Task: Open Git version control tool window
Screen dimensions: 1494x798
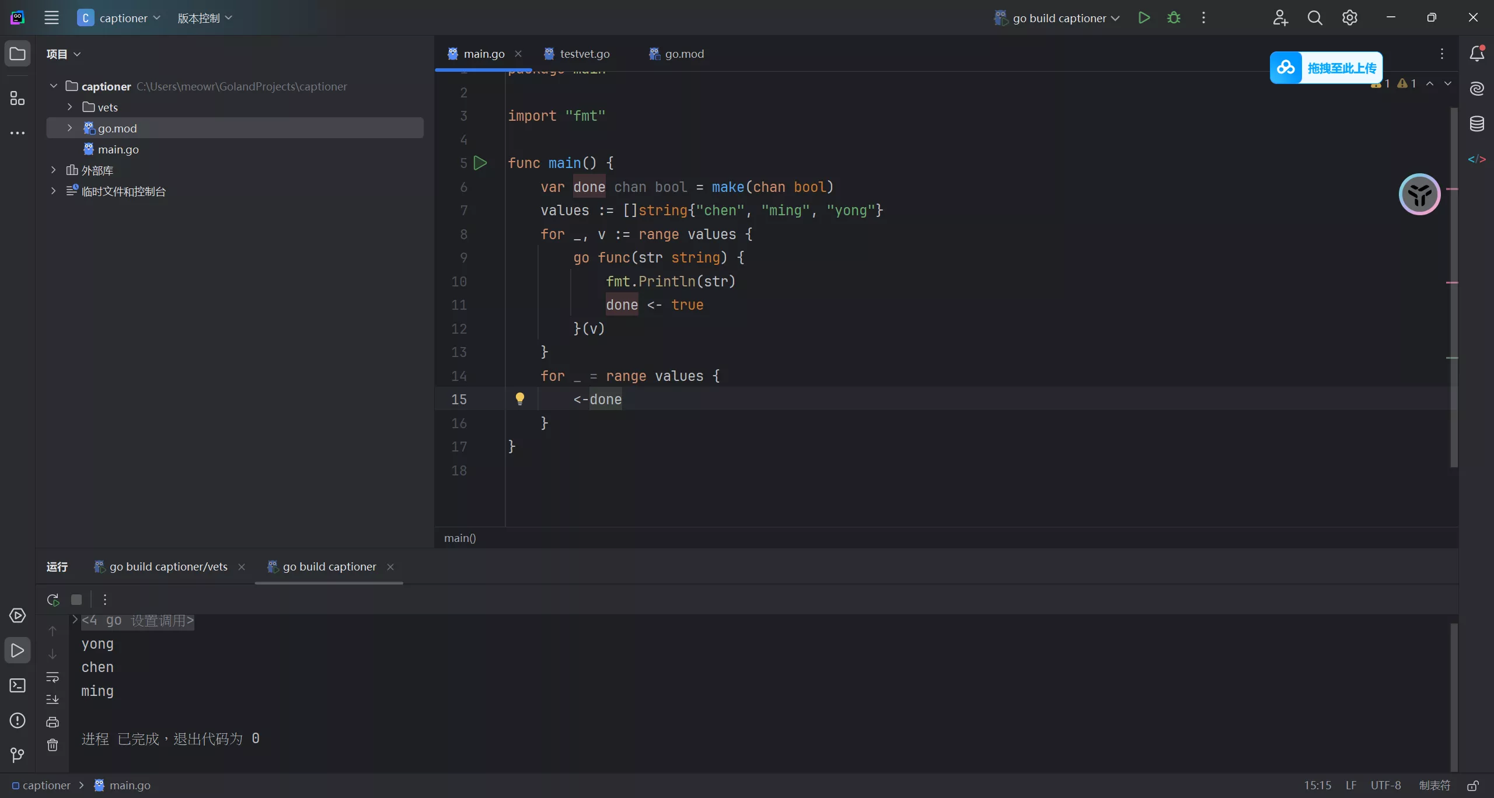Action: tap(18, 755)
